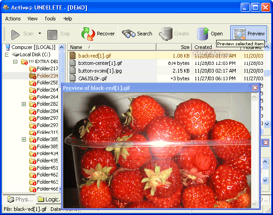Select the Folder258 deleted folder icon
Viewport: 273px width, 215px height.
[33, 83]
